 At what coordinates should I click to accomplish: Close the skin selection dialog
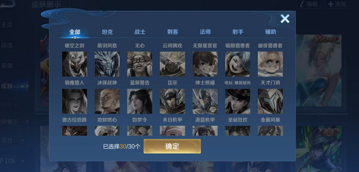(285, 19)
